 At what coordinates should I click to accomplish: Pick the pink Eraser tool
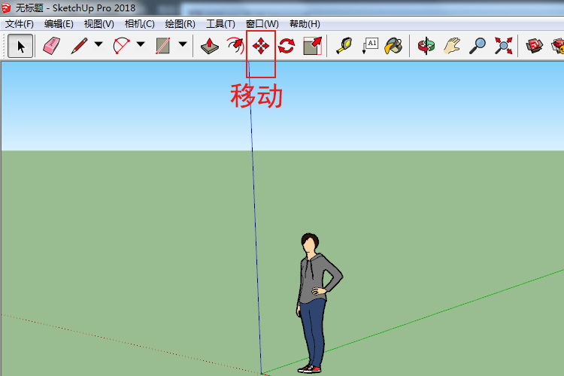tap(51, 46)
